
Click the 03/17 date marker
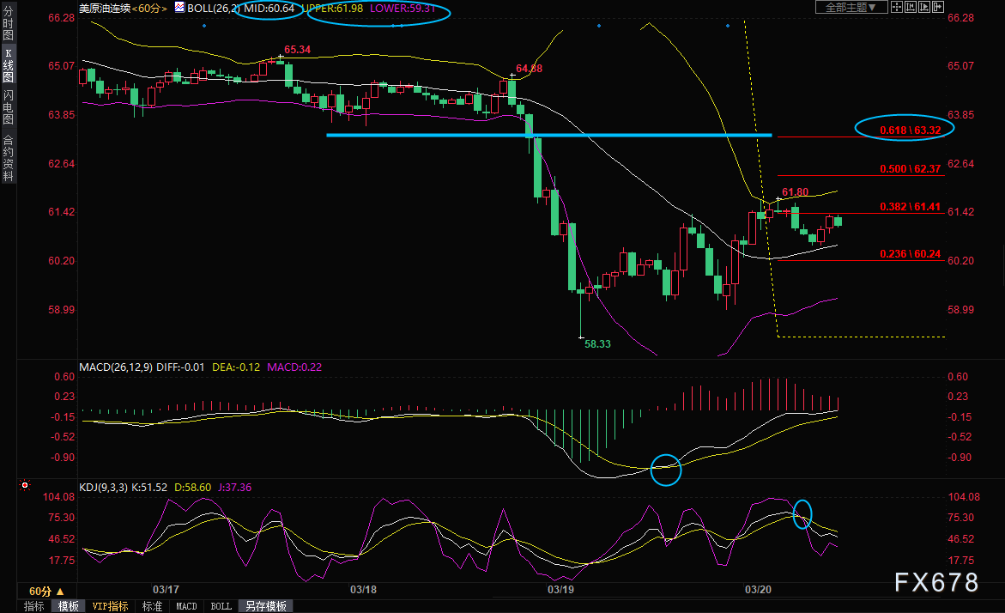click(166, 589)
